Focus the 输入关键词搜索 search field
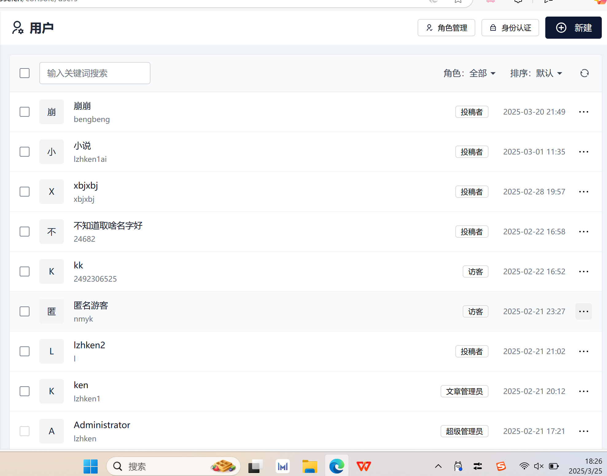The width and height of the screenshot is (607, 476). 95,73
